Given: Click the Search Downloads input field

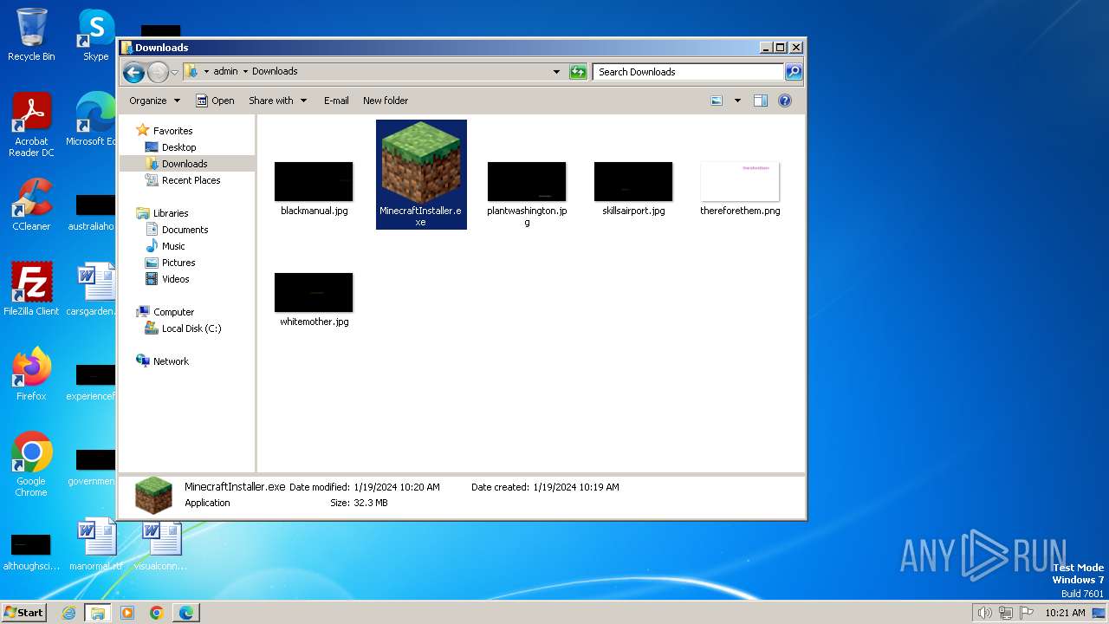Looking at the screenshot, I should (x=689, y=72).
